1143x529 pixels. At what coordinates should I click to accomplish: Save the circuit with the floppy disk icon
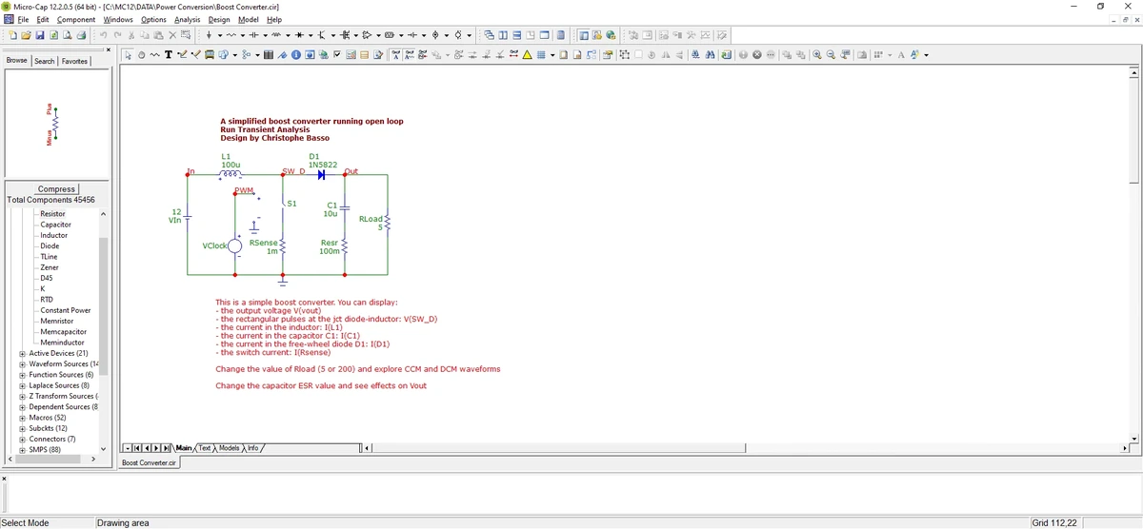click(40, 35)
